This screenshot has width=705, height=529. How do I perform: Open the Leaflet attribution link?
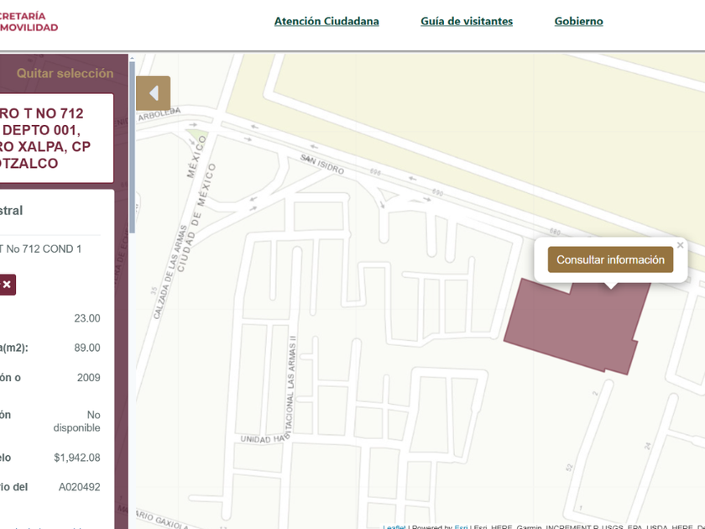(x=394, y=526)
